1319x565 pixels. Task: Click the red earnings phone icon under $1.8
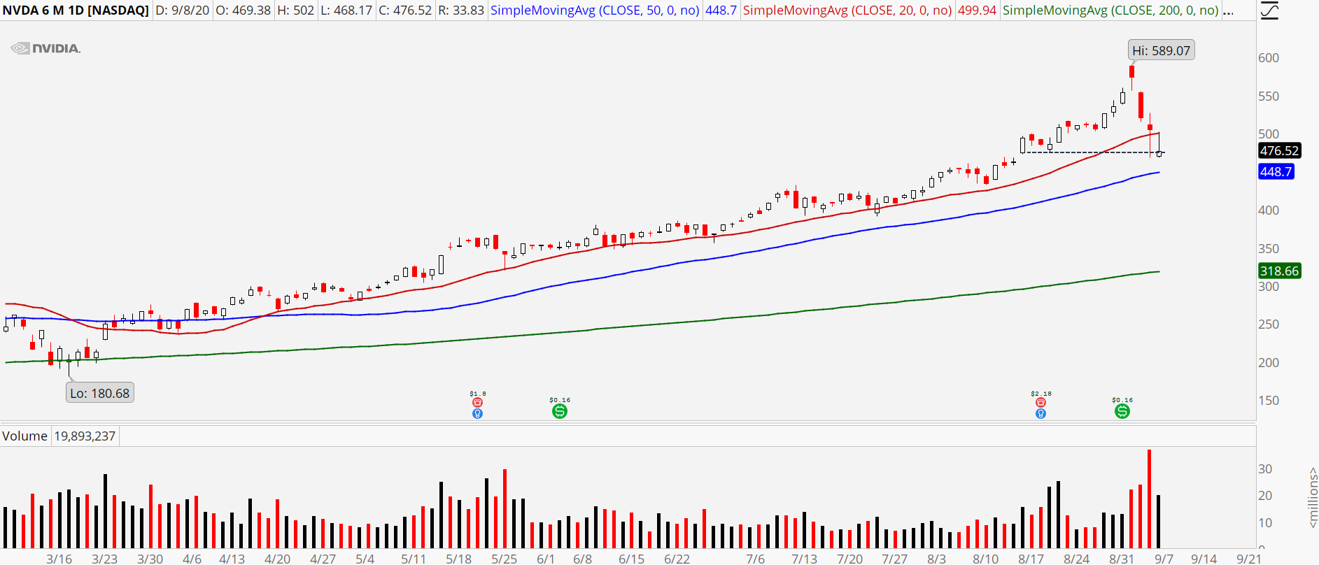(477, 403)
